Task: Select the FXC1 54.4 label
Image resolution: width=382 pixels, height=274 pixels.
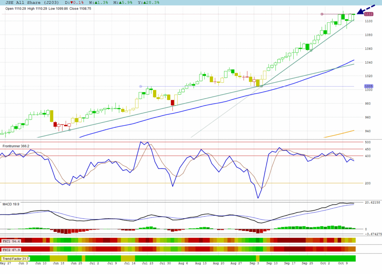Action: [11, 241]
